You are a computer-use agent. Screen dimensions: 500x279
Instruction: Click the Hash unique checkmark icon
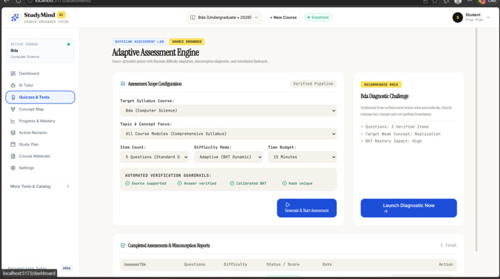tap(284, 184)
